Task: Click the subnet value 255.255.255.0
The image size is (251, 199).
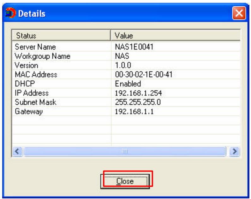Action: [x=138, y=102]
